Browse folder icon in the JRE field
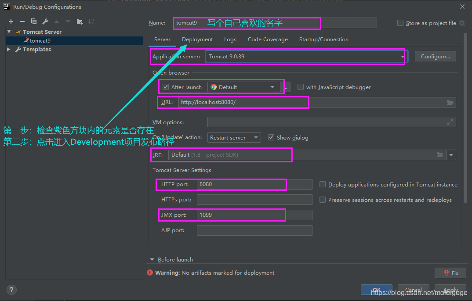The height and width of the screenshot is (301, 472). tap(440, 155)
